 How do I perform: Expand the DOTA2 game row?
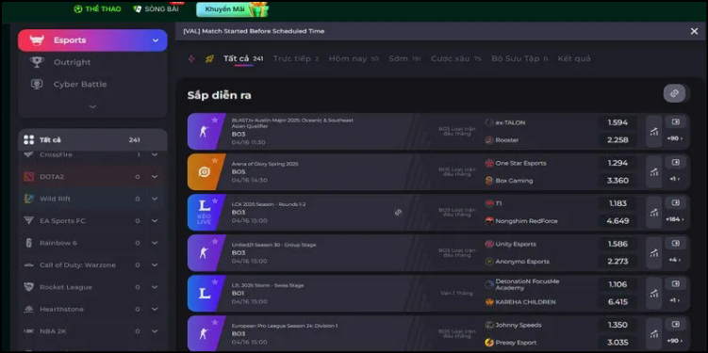pos(155,177)
